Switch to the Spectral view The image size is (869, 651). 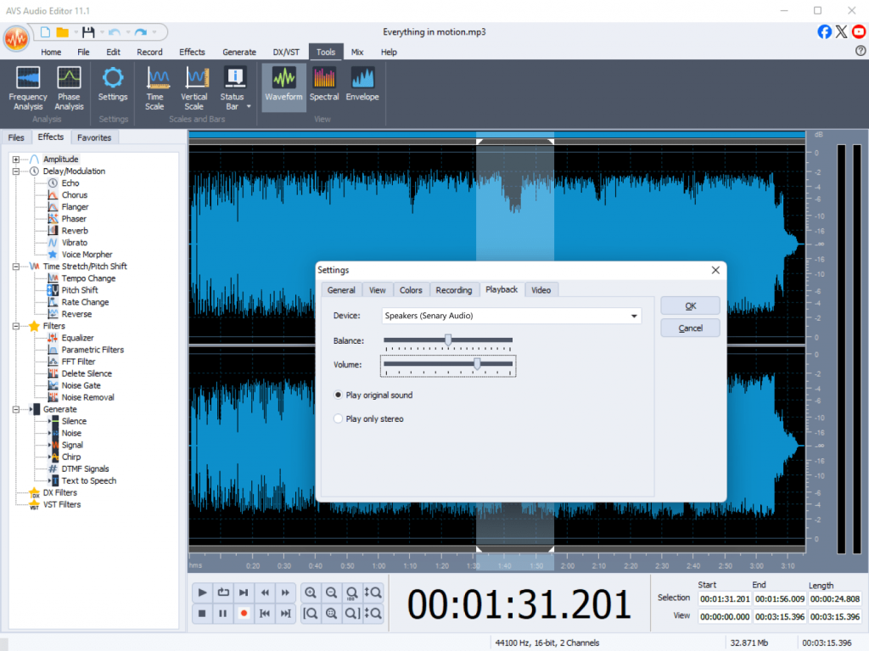324,85
